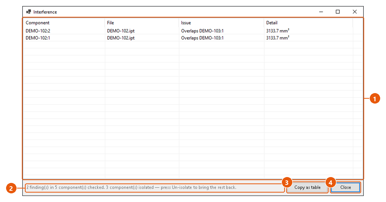The image size is (386, 202).
Task: Minimize the Interference window
Action: (x=321, y=12)
